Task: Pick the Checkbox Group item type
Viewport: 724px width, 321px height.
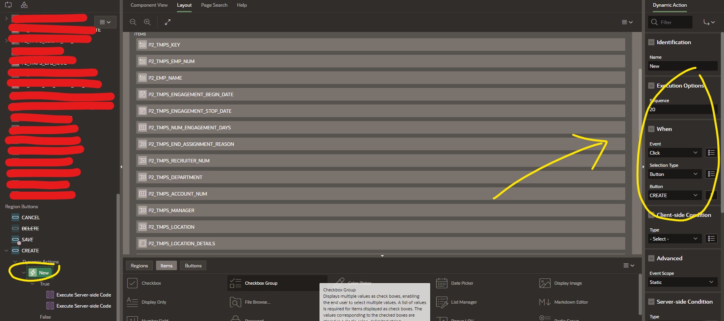Action: tap(277, 283)
